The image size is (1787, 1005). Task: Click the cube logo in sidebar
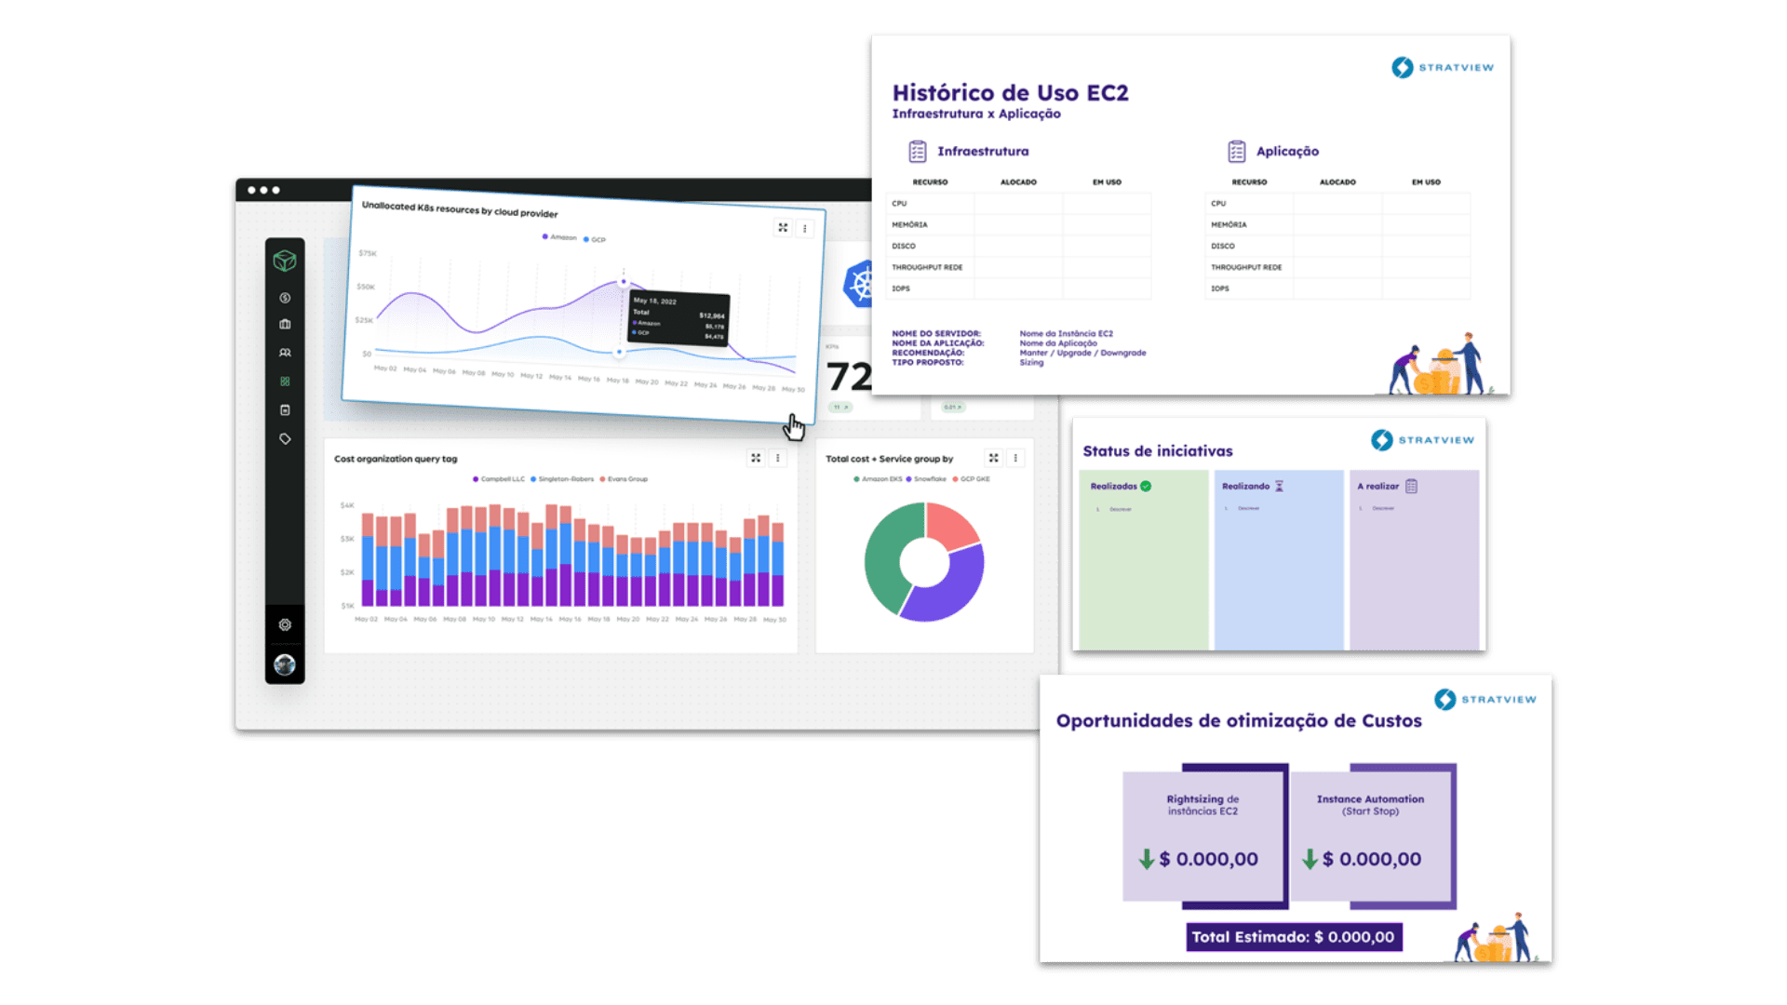(285, 261)
